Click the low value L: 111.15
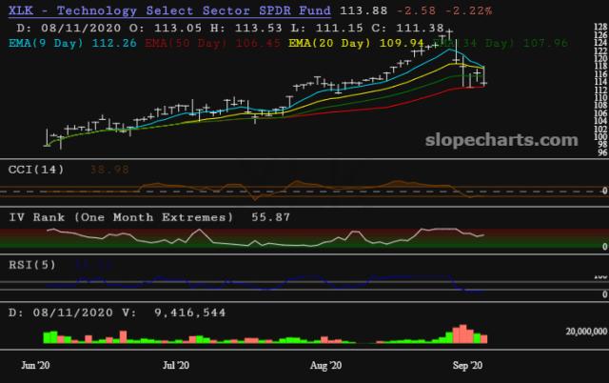609x383 pixels. pyautogui.click(x=327, y=28)
